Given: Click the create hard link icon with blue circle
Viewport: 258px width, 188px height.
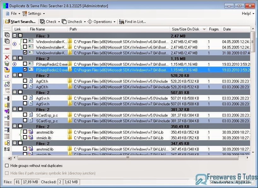Looking at the screenshot, I should pyautogui.click(x=7, y=84).
